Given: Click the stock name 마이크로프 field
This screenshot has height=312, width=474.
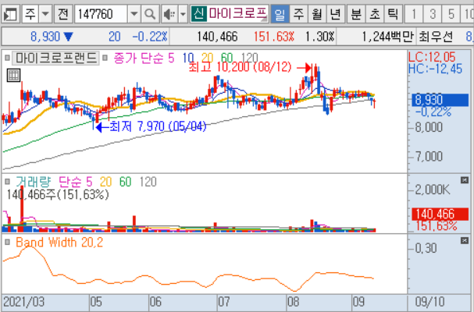Looking at the screenshot, I should click(x=237, y=13).
